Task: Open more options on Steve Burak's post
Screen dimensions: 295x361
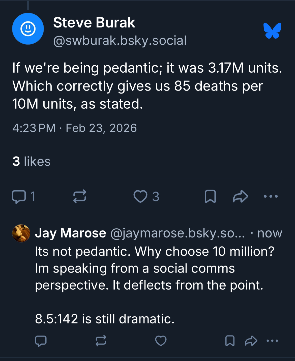Action: coord(271,196)
